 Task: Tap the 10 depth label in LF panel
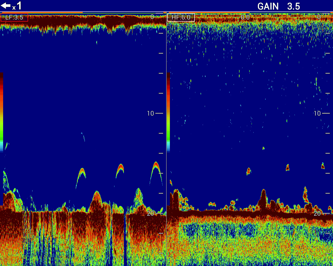(150, 113)
